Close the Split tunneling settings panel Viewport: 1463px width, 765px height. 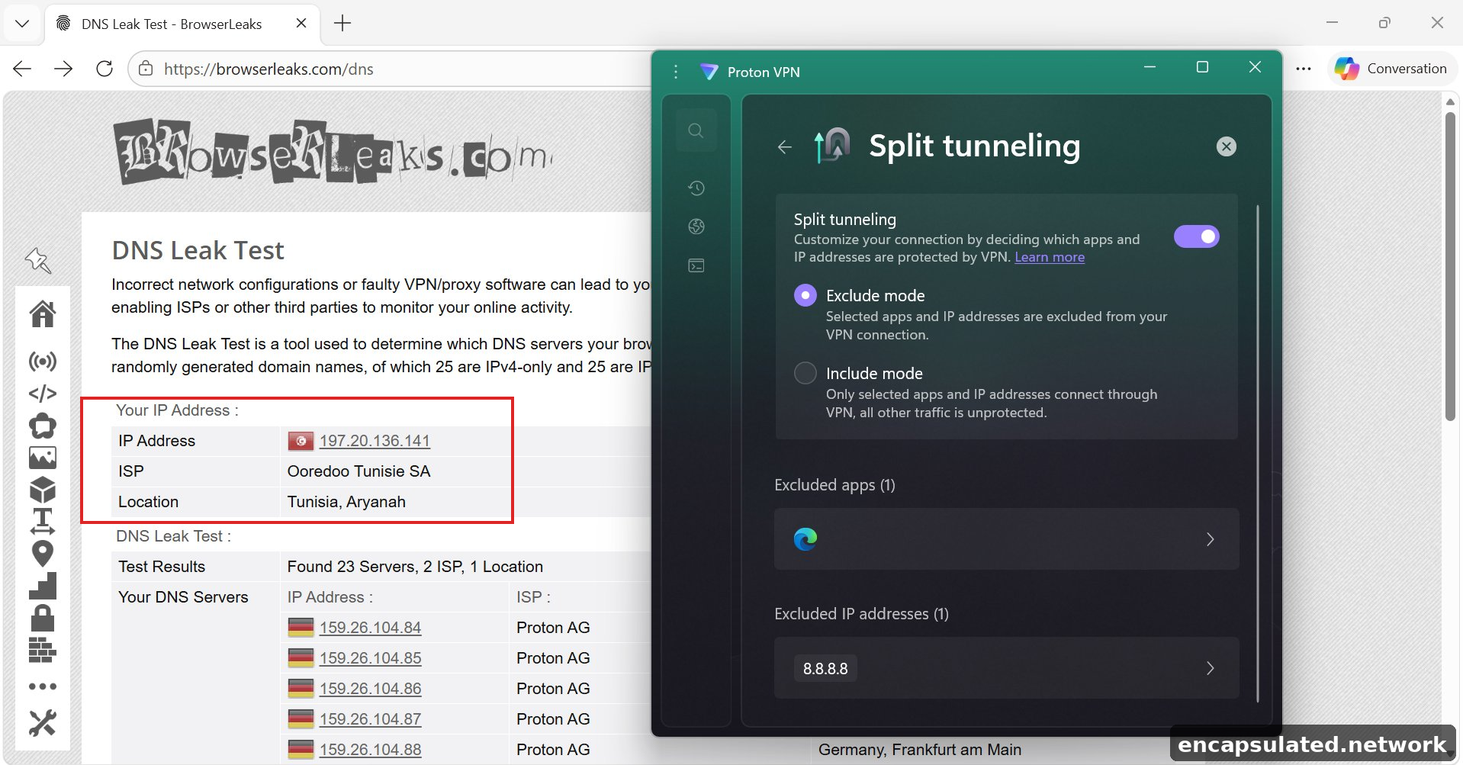pyautogui.click(x=1226, y=146)
